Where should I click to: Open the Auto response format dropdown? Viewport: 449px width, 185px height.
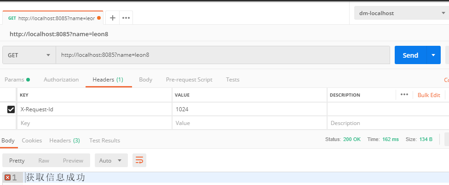pos(111,160)
